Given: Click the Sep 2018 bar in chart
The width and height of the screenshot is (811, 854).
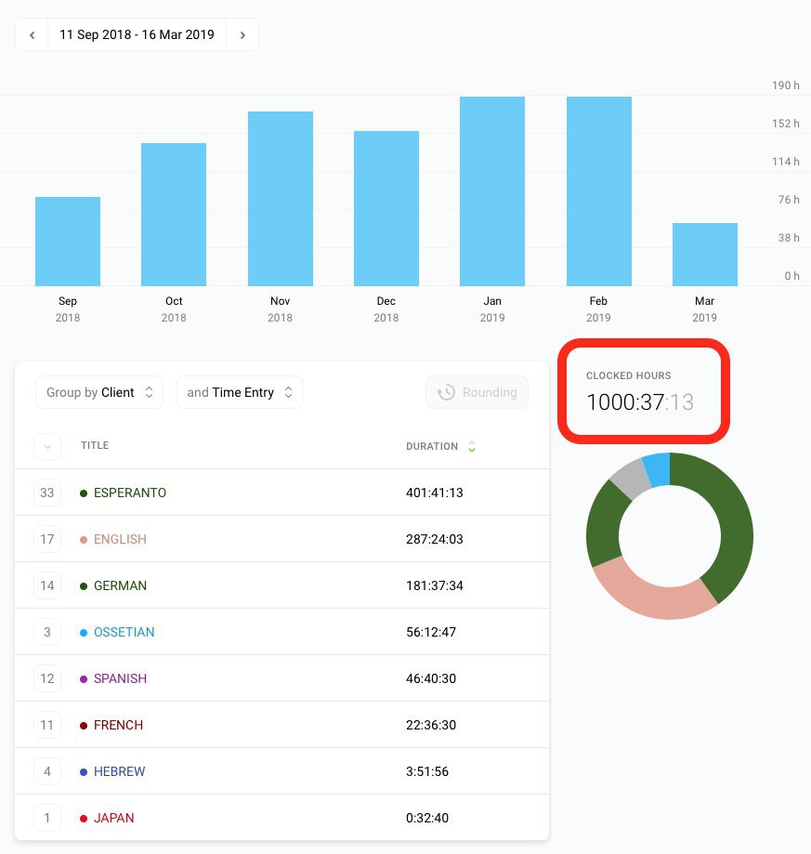Looking at the screenshot, I should [68, 242].
